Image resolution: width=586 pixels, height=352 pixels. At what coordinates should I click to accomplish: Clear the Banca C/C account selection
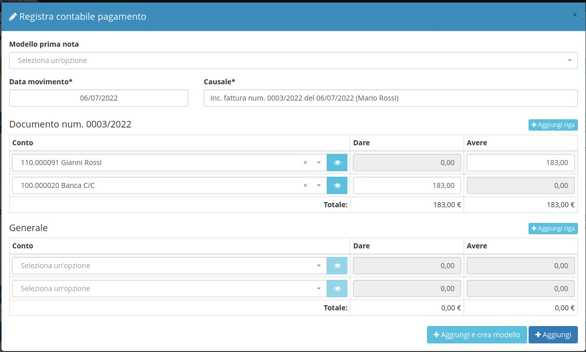click(x=305, y=186)
